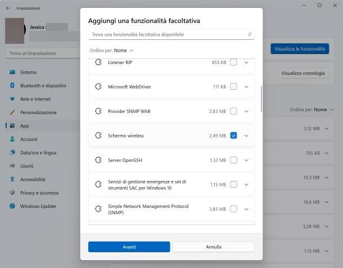
Task: Expand the Microsoft WebDriver details chevron
Action: point(246,87)
